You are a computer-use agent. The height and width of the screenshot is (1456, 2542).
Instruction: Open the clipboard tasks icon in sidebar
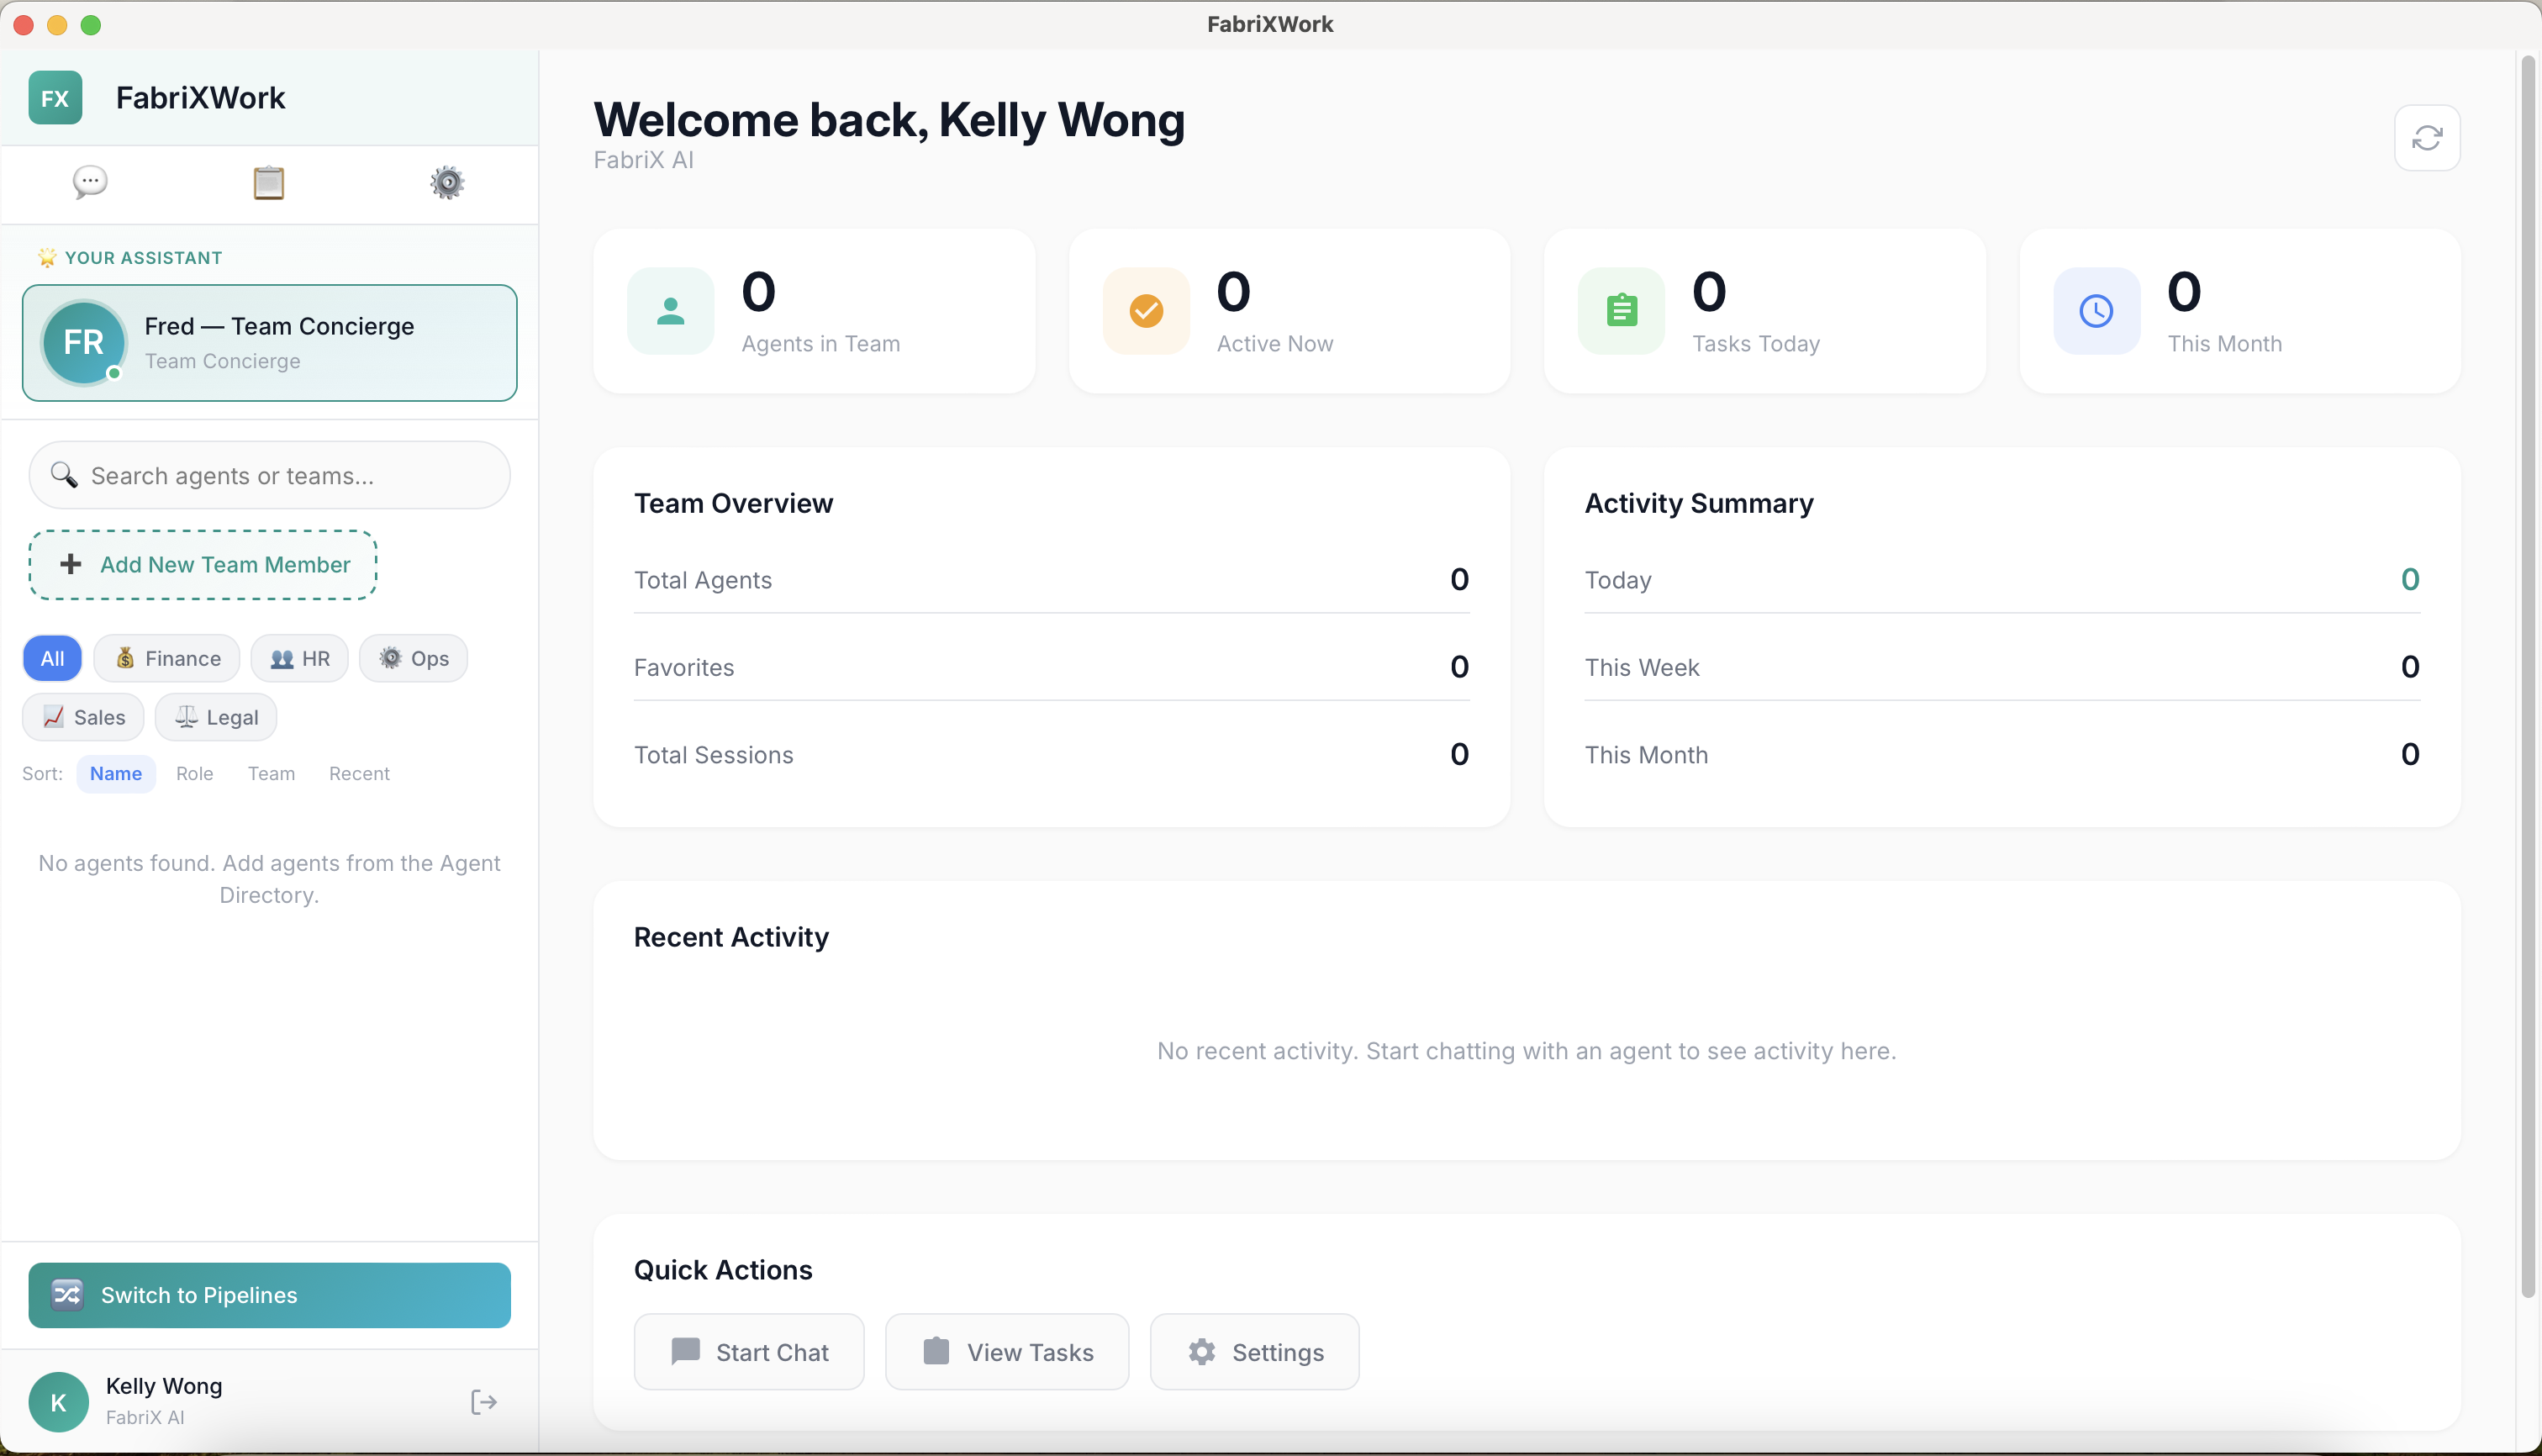click(268, 183)
